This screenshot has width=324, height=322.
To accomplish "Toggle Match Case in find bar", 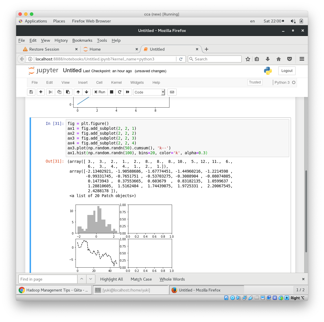I will 141,279.
